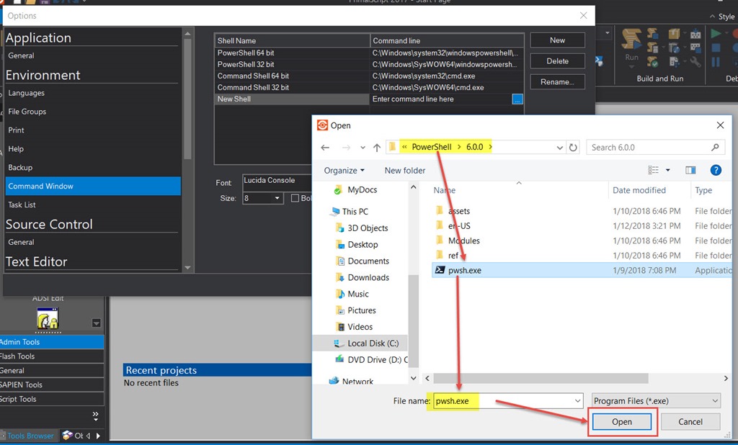
Task: Click the assets folder icon
Action: point(440,210)
